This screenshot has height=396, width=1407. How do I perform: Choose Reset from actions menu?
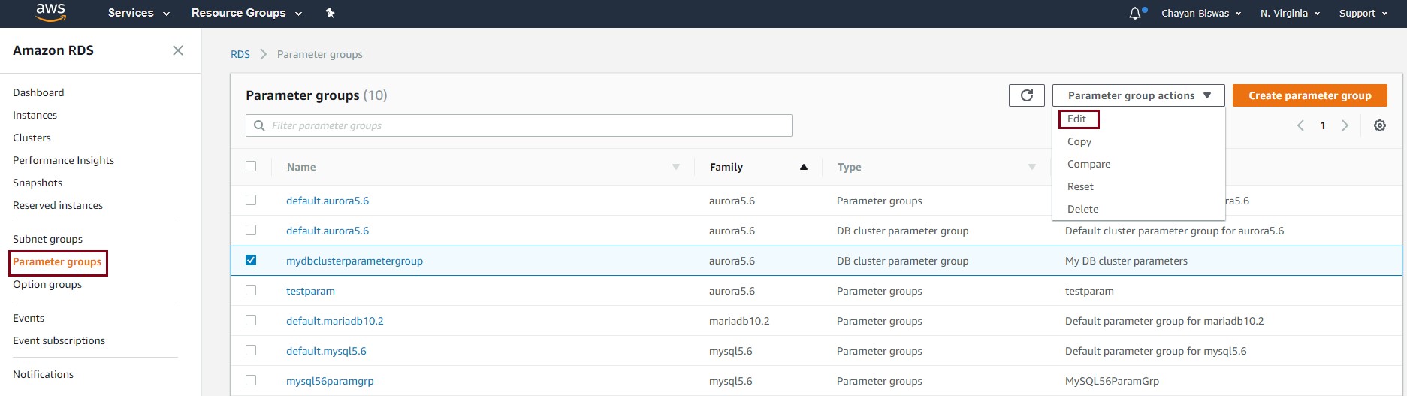1080,186
